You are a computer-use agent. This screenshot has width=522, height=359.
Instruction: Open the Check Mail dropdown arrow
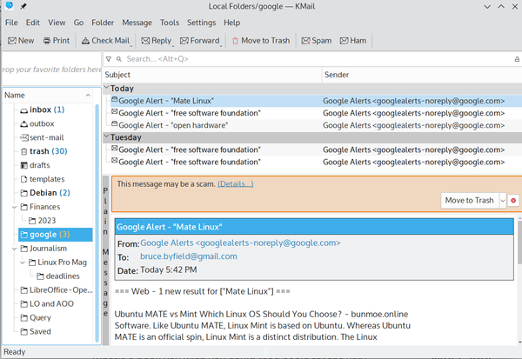(x=131, y=46)
